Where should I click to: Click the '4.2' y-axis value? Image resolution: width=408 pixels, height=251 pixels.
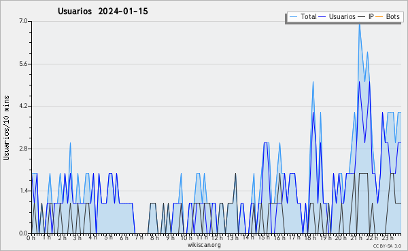pos(23,106)
